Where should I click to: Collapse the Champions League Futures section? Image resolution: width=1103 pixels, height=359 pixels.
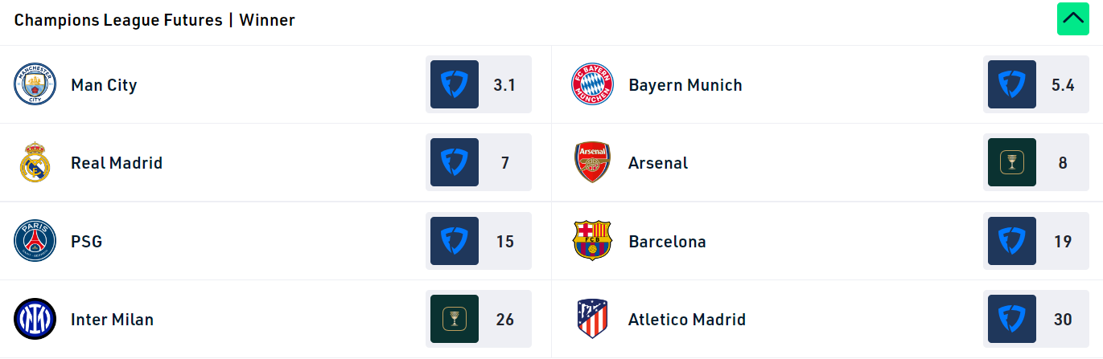1072,19
